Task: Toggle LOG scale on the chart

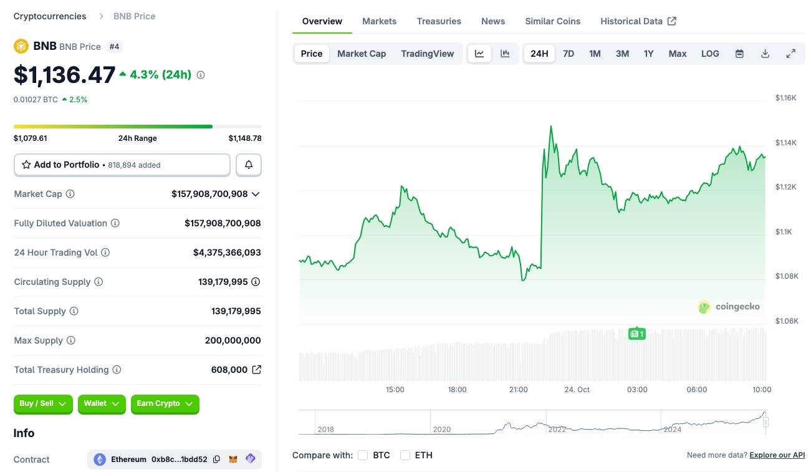Action: click(x=709, y=54)
